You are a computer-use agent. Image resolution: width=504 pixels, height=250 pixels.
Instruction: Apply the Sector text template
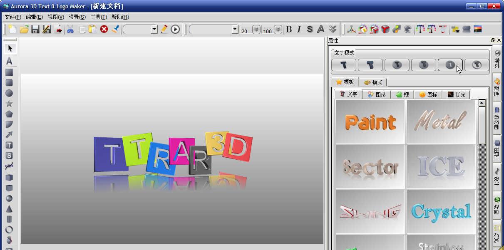coord(370,167)
